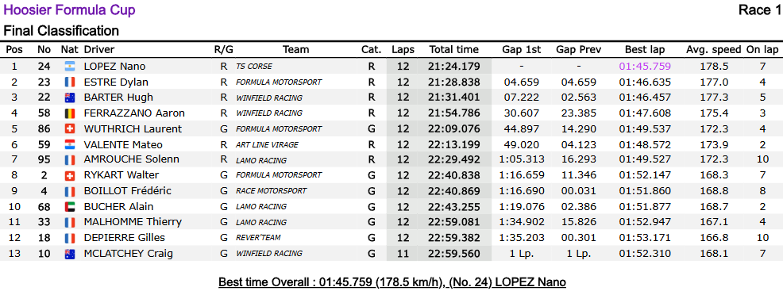Click team name ART LINE VIRAGE
783x291 pixels.
pos(267,145)
